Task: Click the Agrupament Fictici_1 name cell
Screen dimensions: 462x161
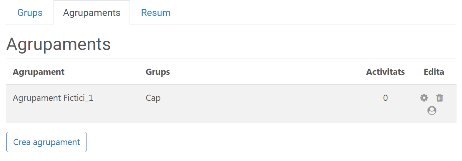Action: (x=53, y=98)
